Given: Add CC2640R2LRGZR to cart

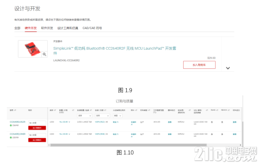Looking at the screenshot, I should (37, 128).
